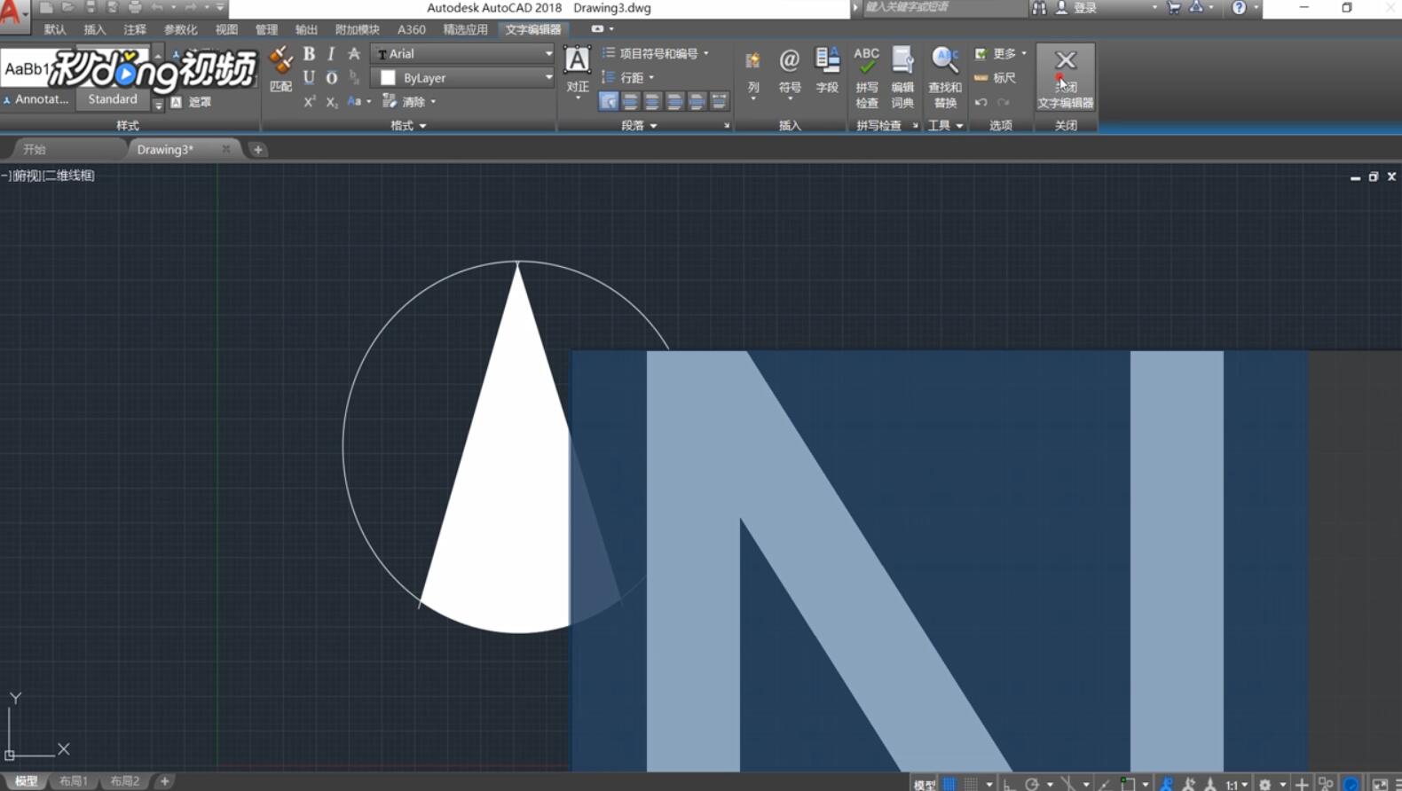This screenshot has height=791, width=1402.
Task: Toggle grid display in status bar
Action: coord(949,784)
